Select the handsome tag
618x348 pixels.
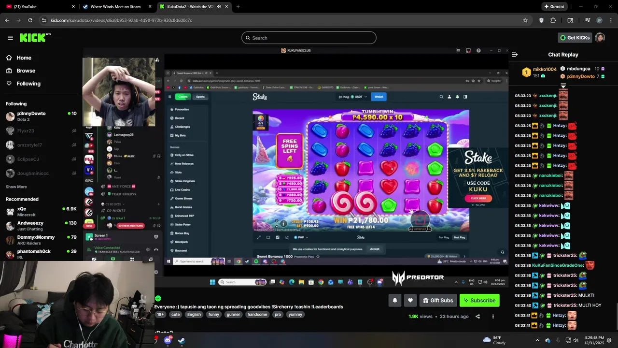[257, 314]
